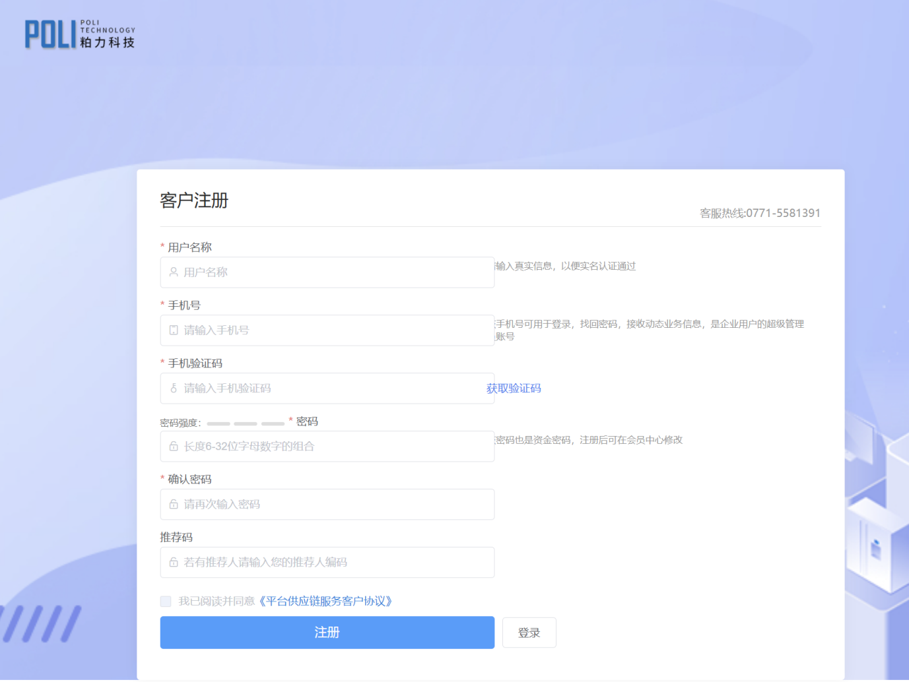909x682 pixels.
Task: Click the first 密码强度 strength bar
Action: pyautogui.click(x=218, y=423)
